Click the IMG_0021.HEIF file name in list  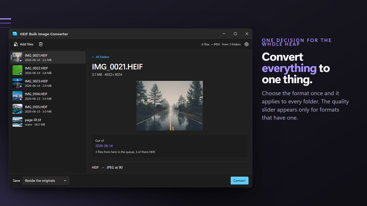pos(36,55)
